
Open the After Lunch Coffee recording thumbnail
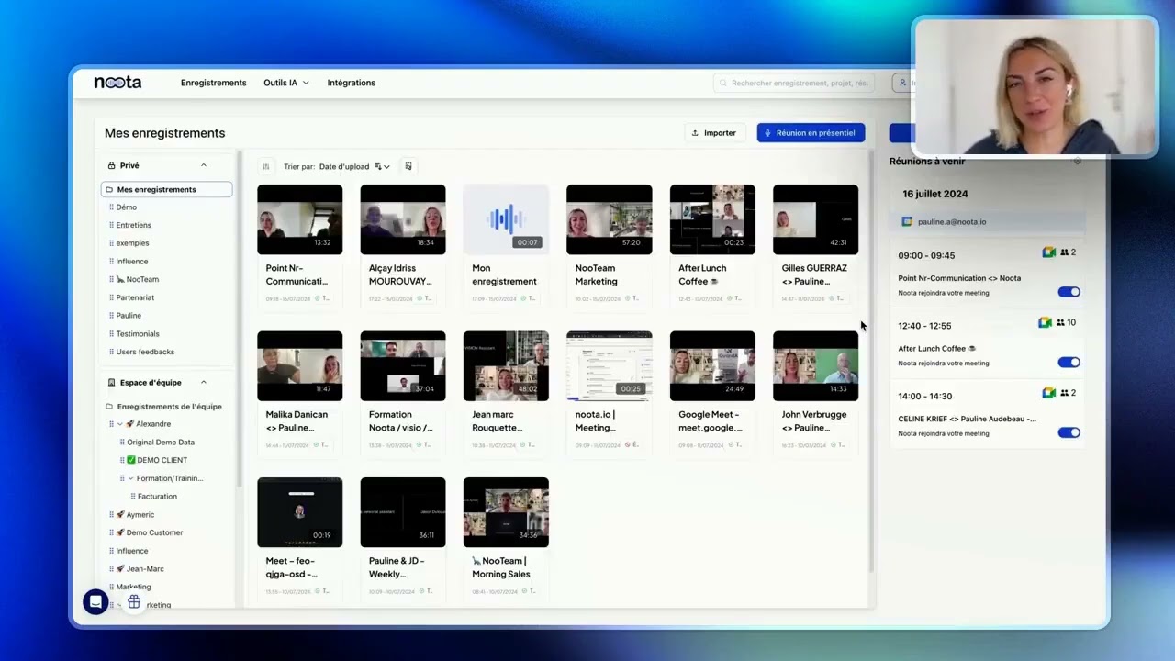coord(712,219)
